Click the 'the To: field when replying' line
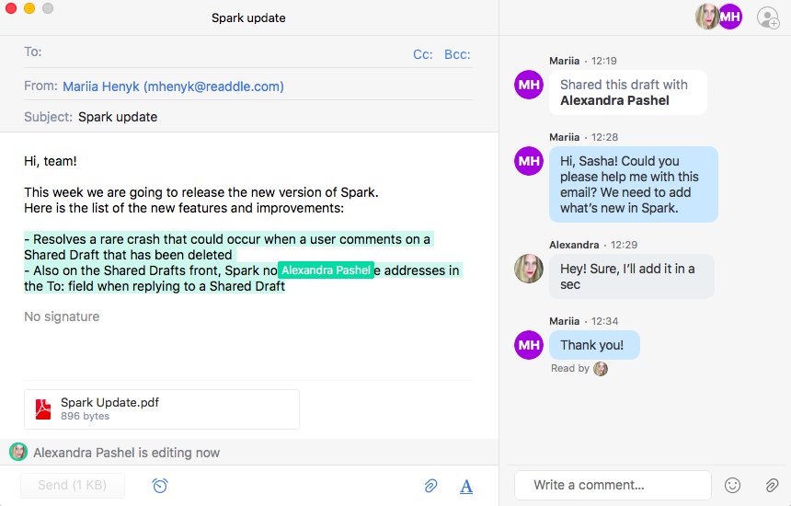The height and width of the screenshot is (506, 791). (x=155, y=286)
